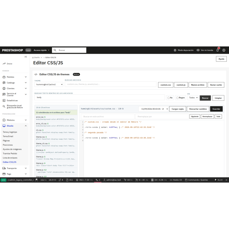Click the Rekire visual search magnifier icon
The width and height of the screenshot is (229, 229).
click(x=4, y=107)
